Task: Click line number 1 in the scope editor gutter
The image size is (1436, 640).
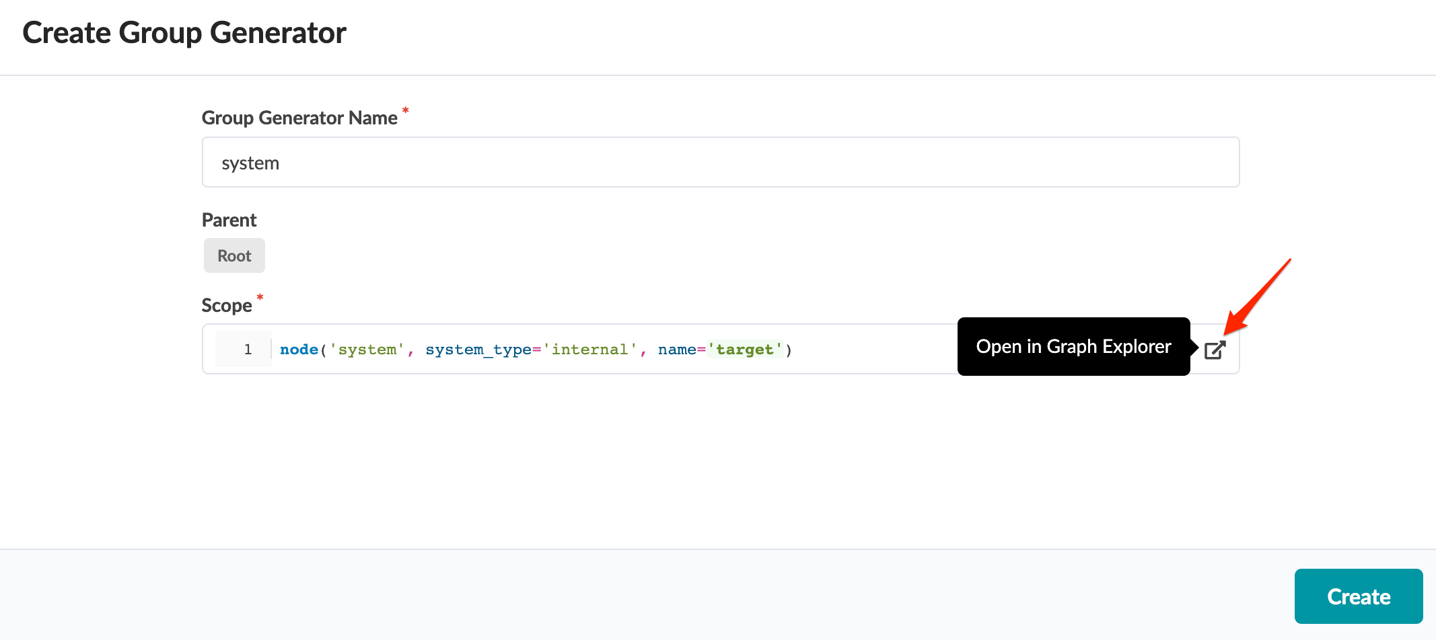Action: pos(248,350)
